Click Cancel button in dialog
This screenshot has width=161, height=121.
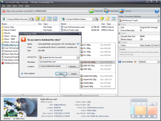pos(74,74)
